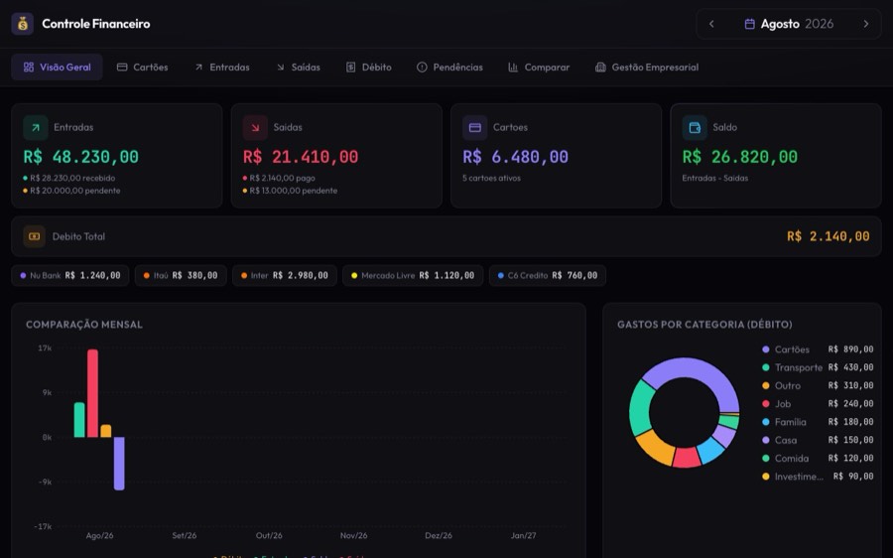Click the red arrow icon on Saidas card
893x558 pixels.
(x=255, y=128)
